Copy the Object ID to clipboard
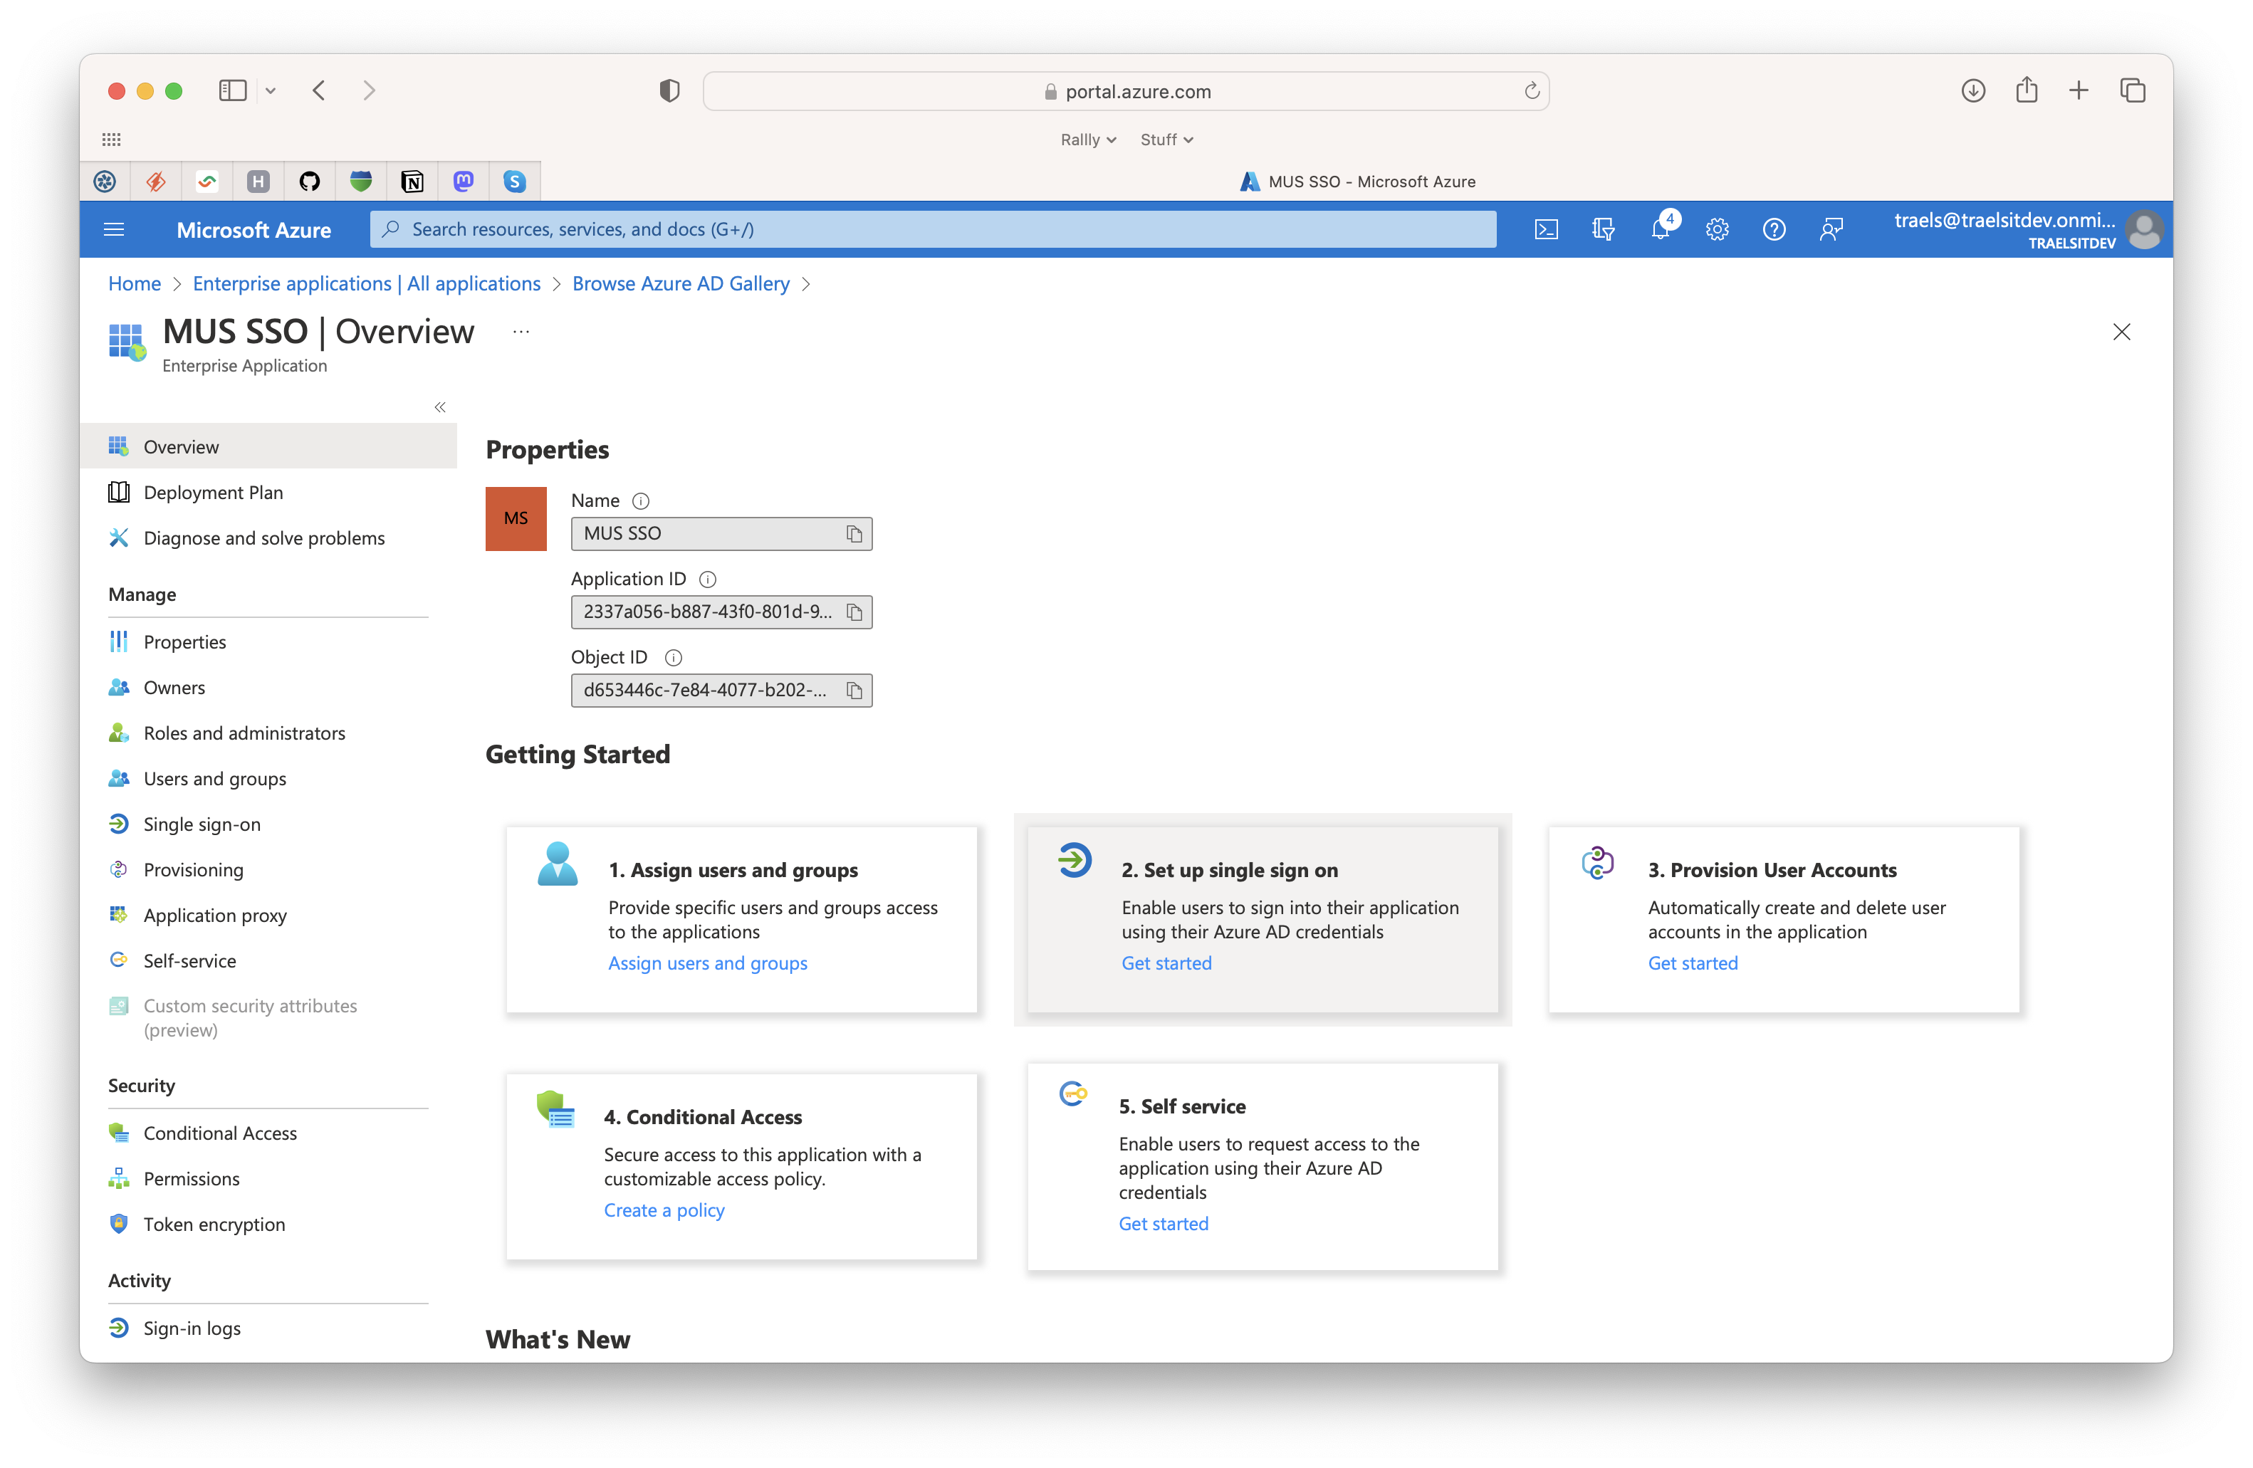This screenshot has height=1468, width=2253. pos(854,691)
